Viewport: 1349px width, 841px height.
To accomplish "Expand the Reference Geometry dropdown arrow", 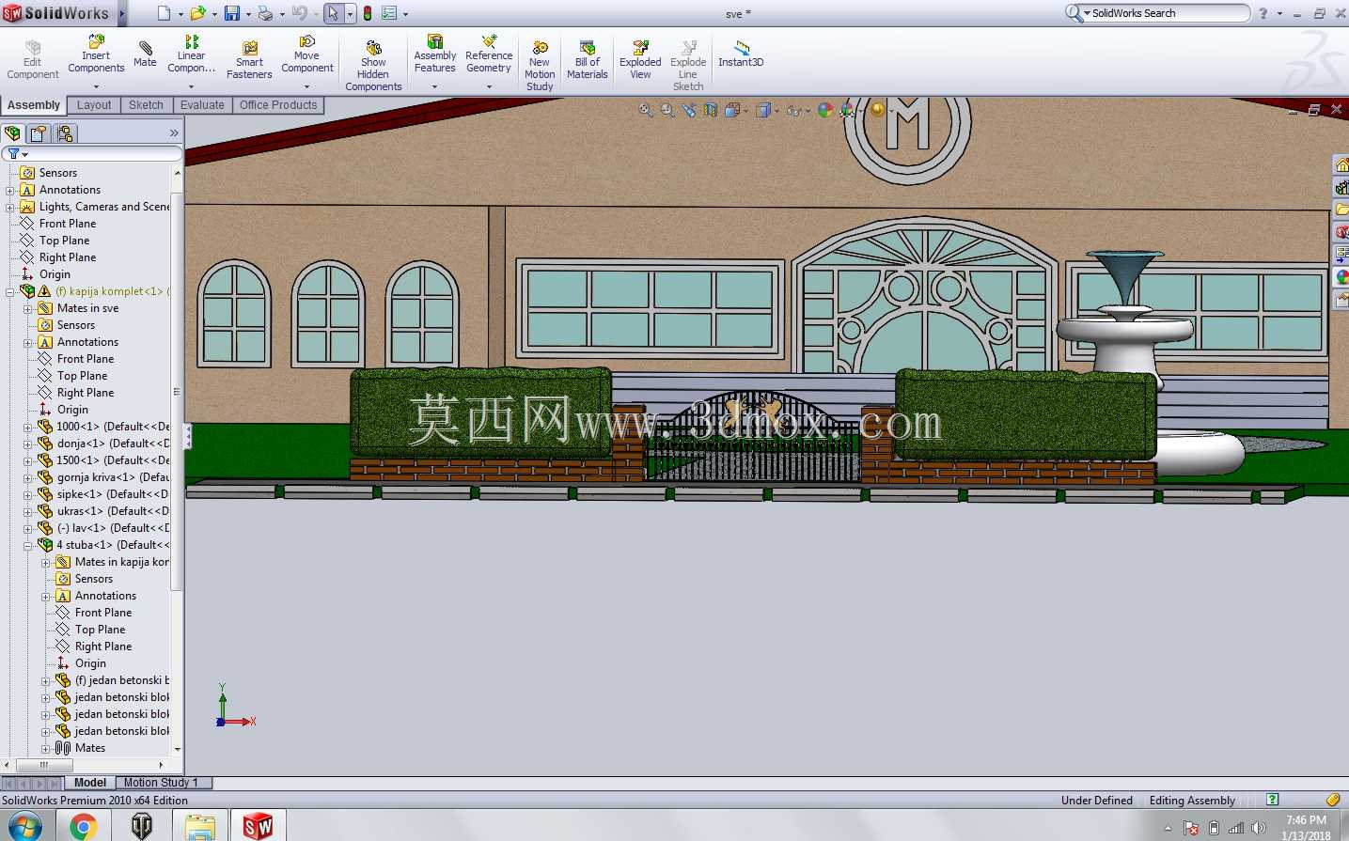I will (x=489, y=86).
